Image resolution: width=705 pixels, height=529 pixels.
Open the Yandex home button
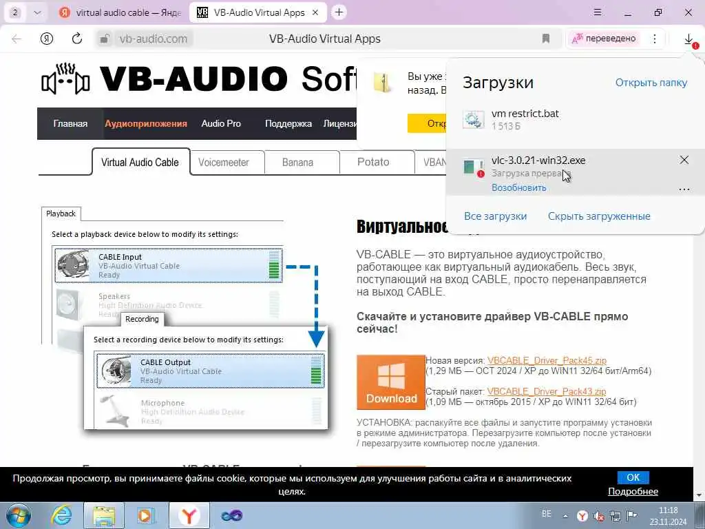coord(47,39)
